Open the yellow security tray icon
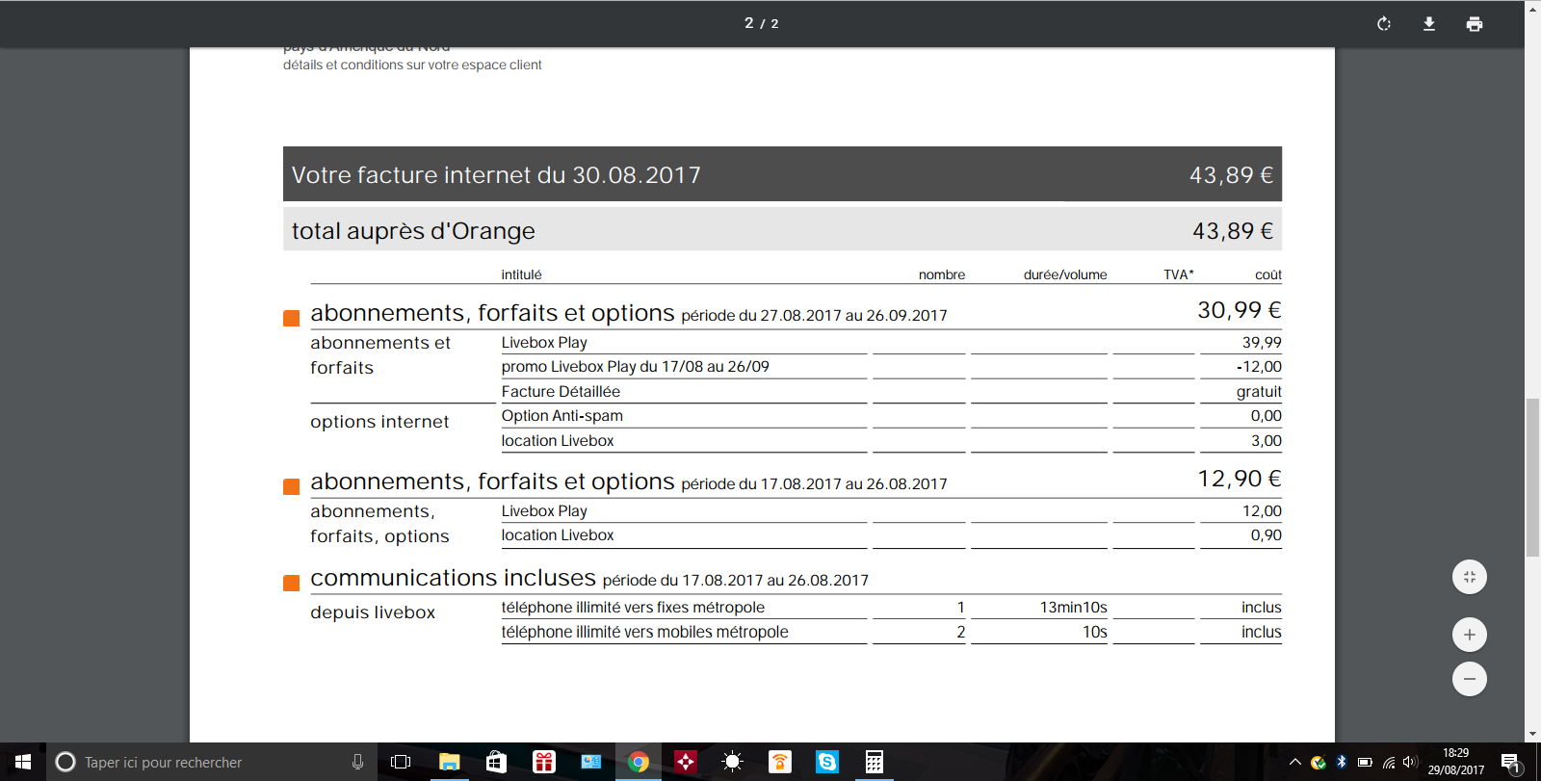The width and height of the screenshot is (1541, 781). [1319, 763]
